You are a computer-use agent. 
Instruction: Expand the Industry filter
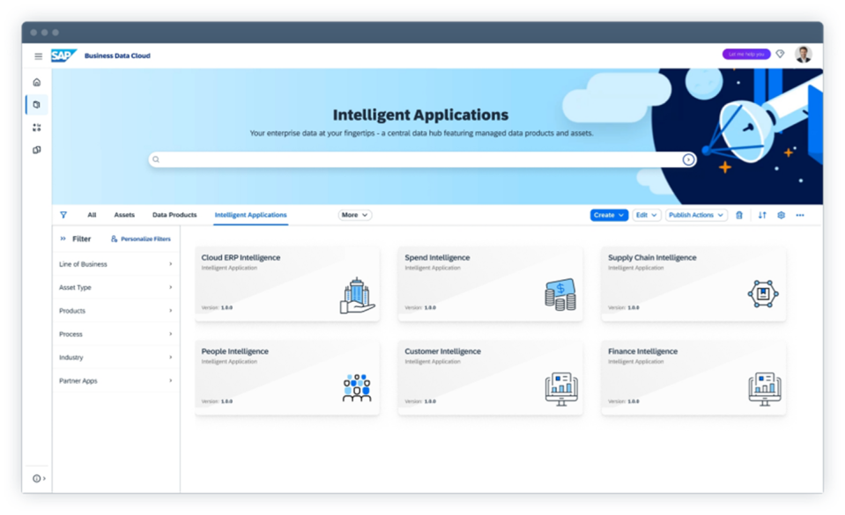click(115, 357)
